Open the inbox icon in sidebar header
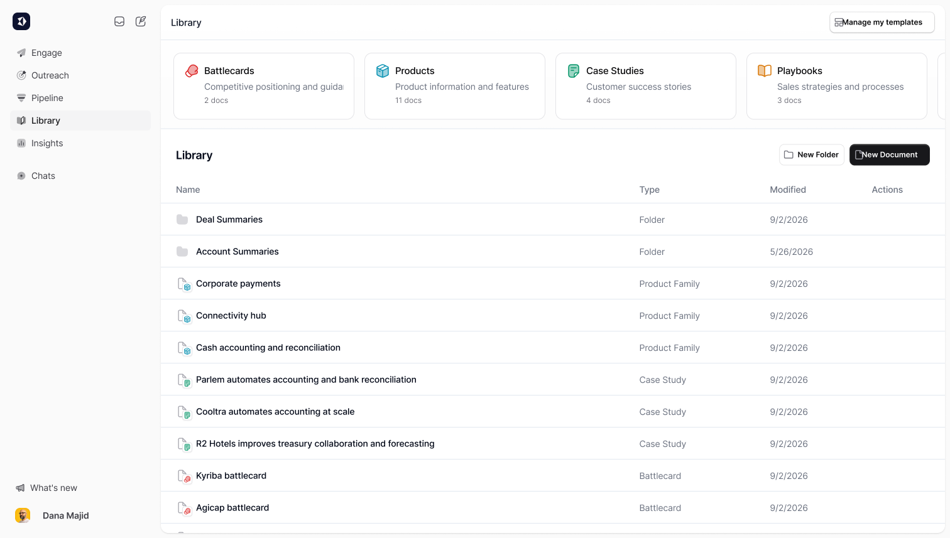The height and width of the screenshot is (538, 950). (x=119, y=21)
